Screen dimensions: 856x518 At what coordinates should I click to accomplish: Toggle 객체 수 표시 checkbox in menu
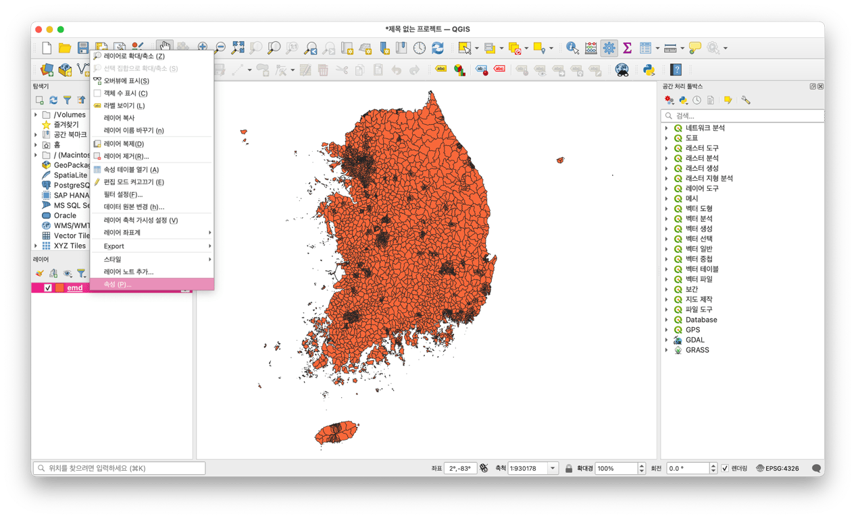coord(97,93)
